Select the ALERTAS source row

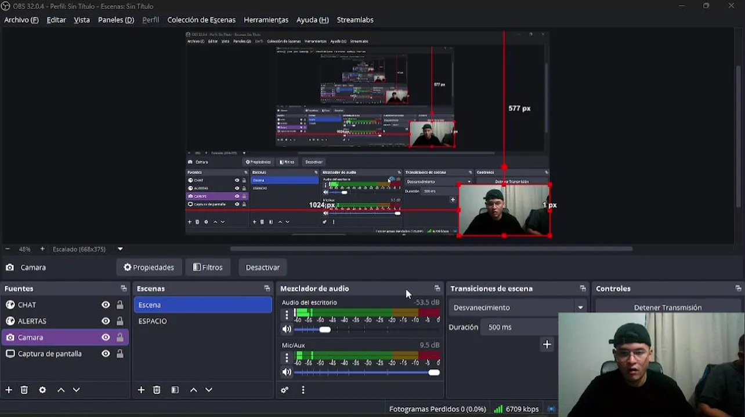point(65,321)
